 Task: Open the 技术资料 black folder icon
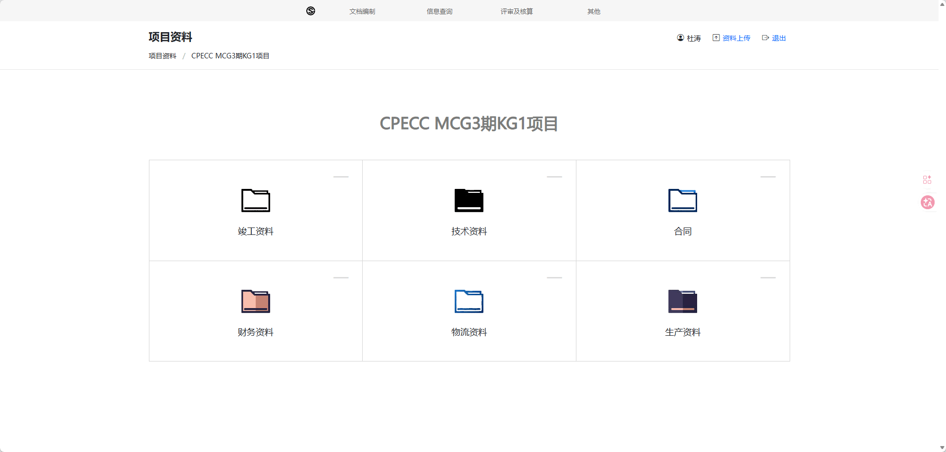[469, 200]
